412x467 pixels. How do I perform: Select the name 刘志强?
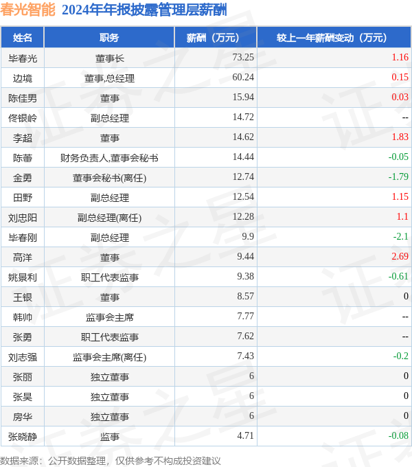pos(23,358)
